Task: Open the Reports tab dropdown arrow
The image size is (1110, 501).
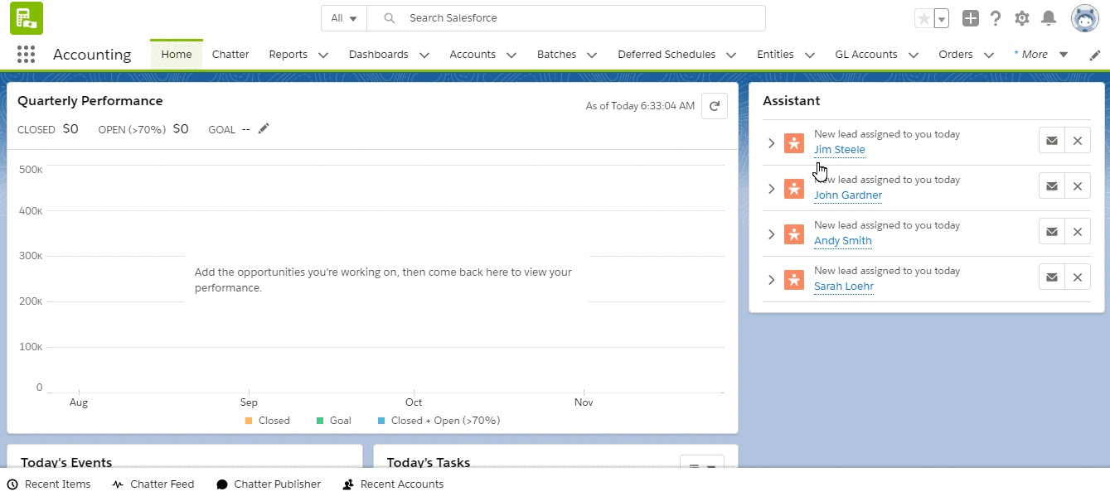Action: [323, 55]
